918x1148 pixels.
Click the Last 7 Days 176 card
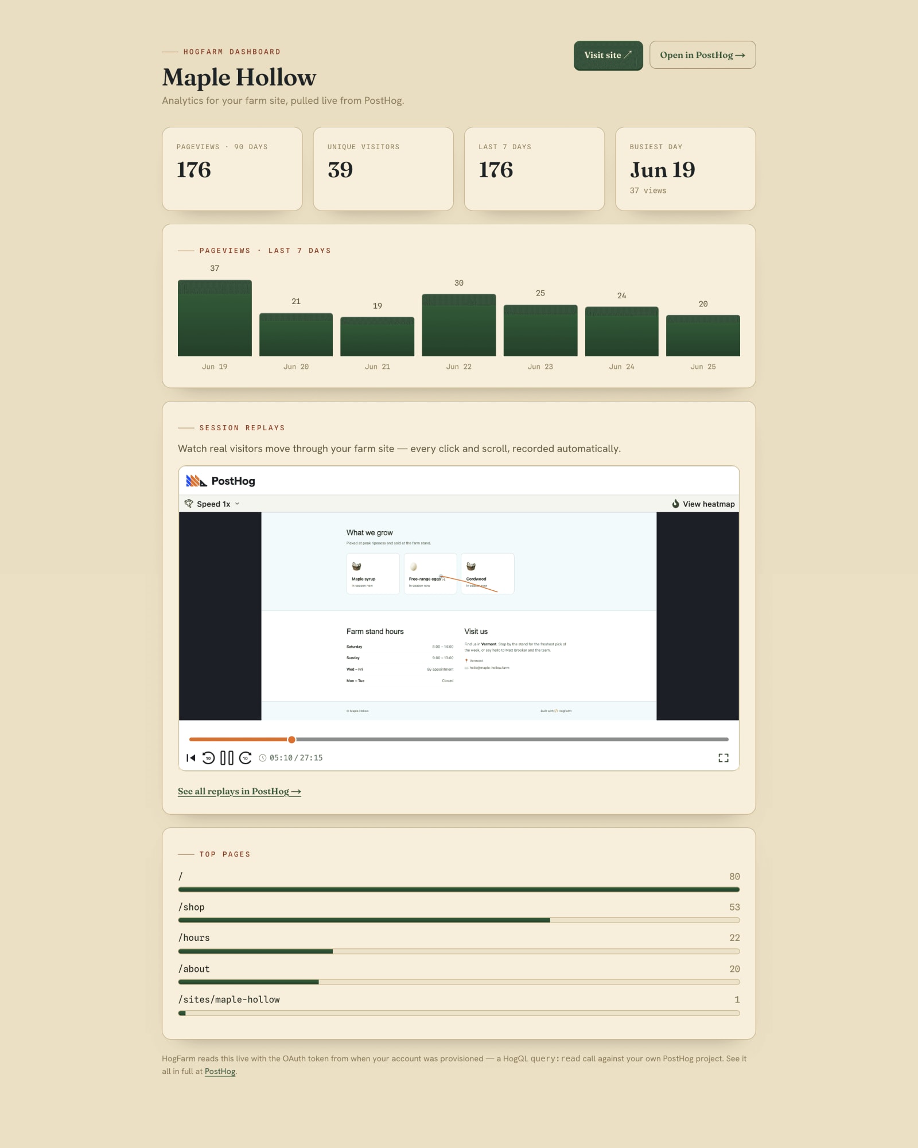[534, 169]
